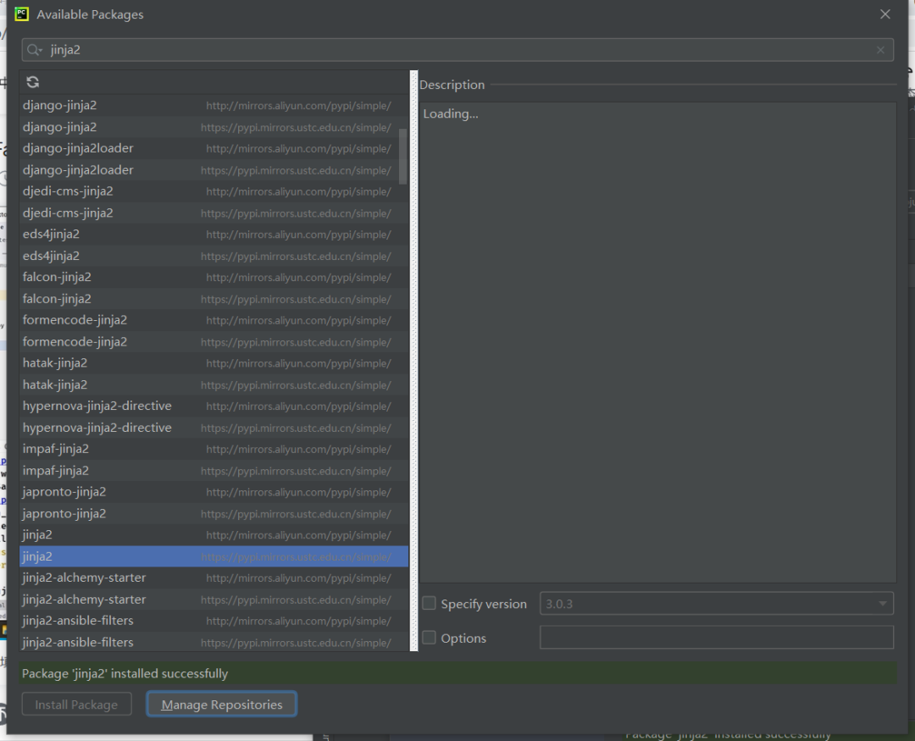Enable the Options checkbox

click(x=429, y=638)
